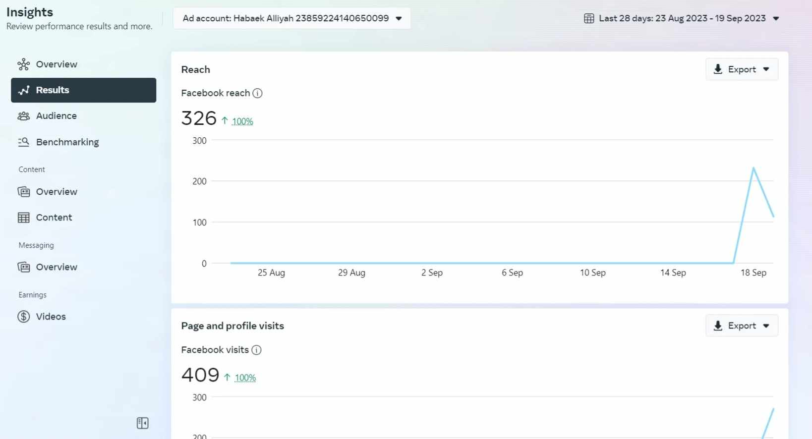Screen dimensions: 812x439
Task: Click the reach chart peak near 18 Sep
Action: coord(754,168)
